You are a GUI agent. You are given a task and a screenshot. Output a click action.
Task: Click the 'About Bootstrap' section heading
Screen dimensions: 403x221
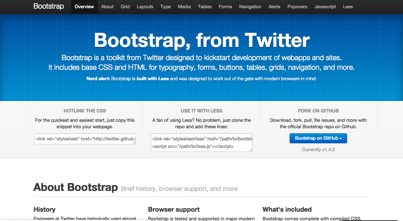76,187
